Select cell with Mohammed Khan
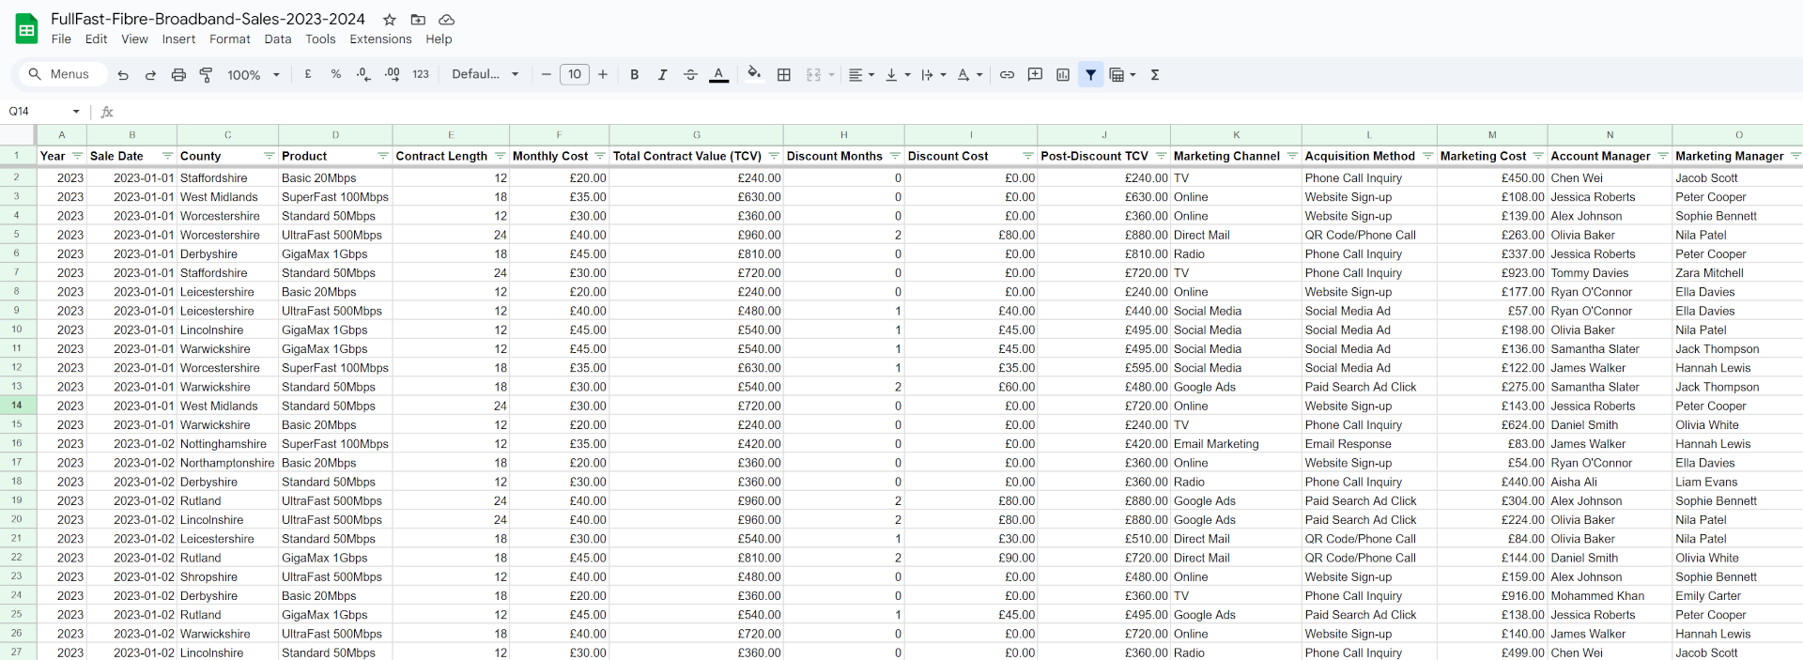This screenshot has height=660, width=1803. tap(1610, 596)
